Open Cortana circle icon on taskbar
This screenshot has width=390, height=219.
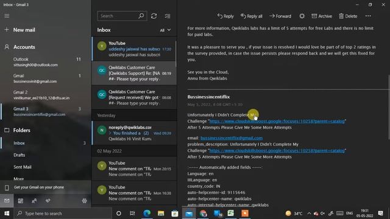click(x=119, y=214)
